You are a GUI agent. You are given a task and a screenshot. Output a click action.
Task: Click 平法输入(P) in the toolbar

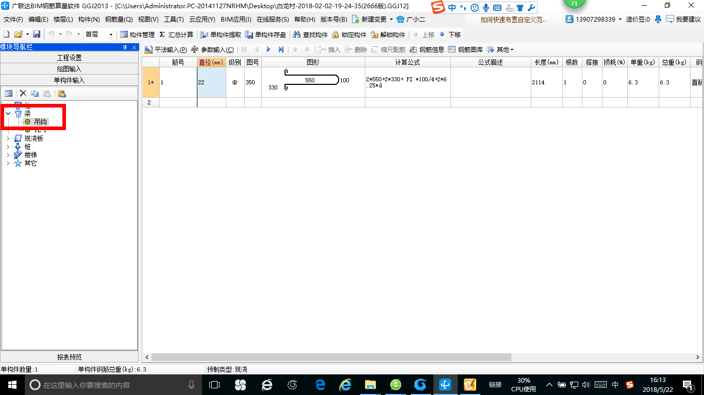point(165,49)
